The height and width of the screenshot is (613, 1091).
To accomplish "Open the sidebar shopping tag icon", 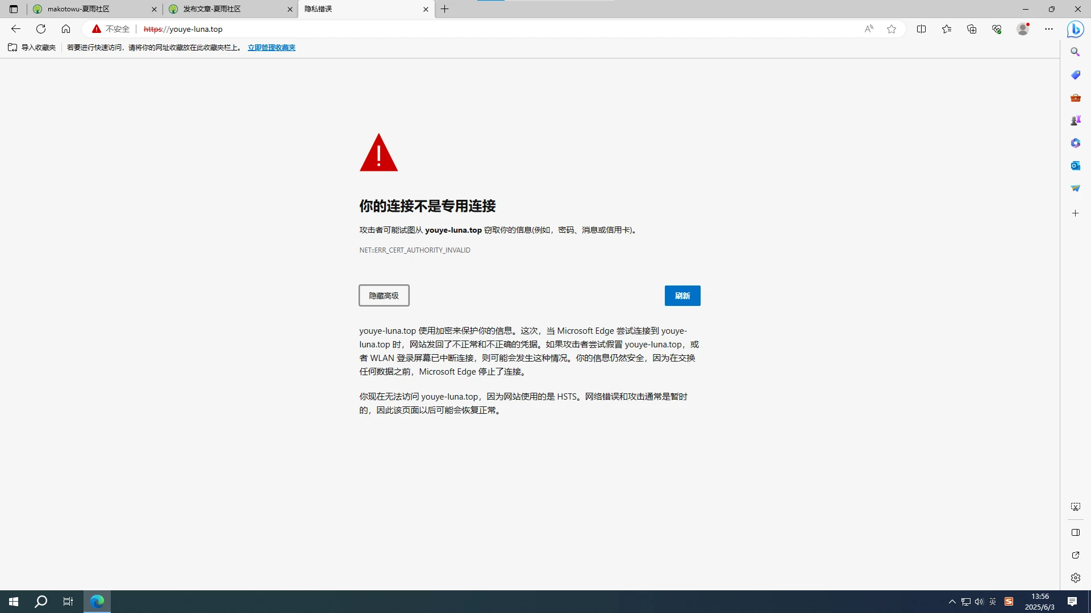I will (x=1075, y=75).
